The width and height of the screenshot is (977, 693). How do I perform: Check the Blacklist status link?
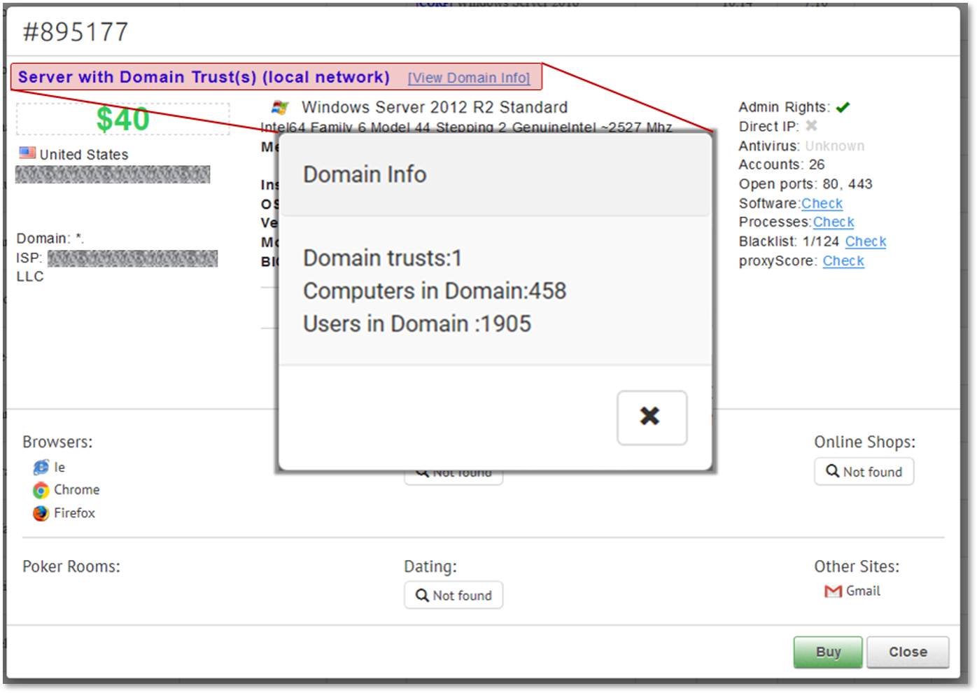click(x=866, y=241)
